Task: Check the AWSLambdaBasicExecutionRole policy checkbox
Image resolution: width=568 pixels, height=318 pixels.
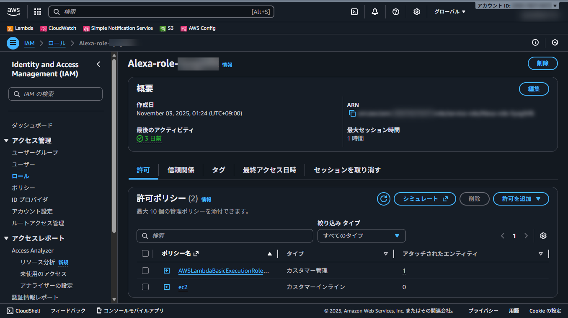Action: (145, 271)
